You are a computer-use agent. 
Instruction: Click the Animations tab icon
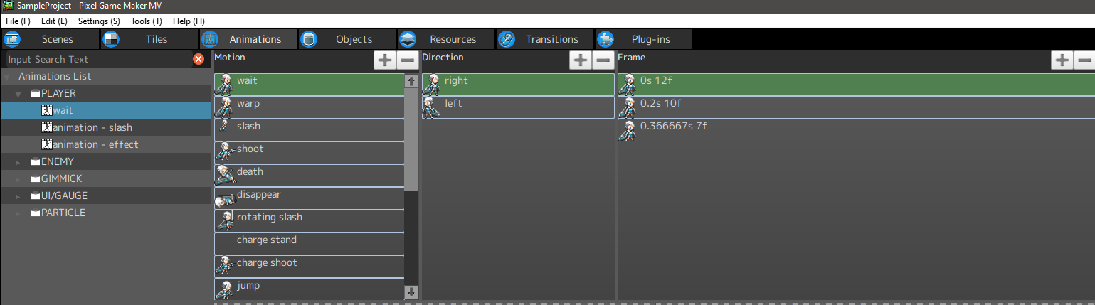(210, 39)
